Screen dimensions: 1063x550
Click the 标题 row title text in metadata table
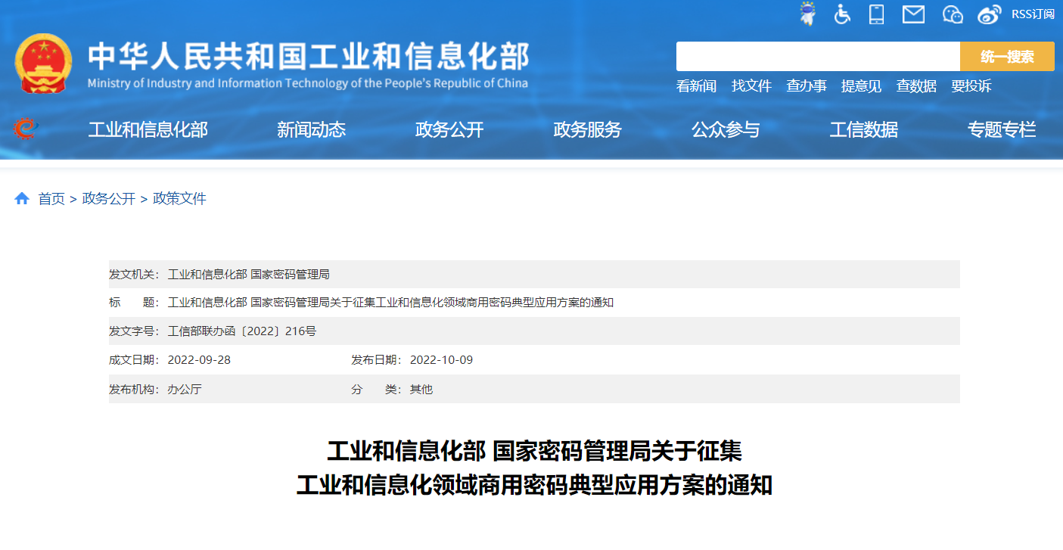click(390, 303)
